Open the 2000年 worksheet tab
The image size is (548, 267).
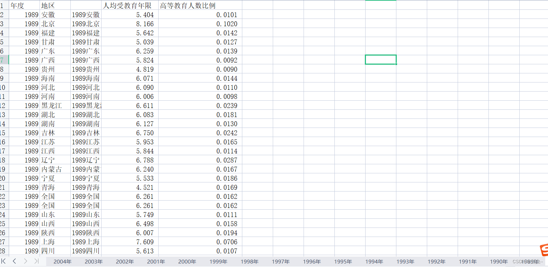tap(187, 261)
